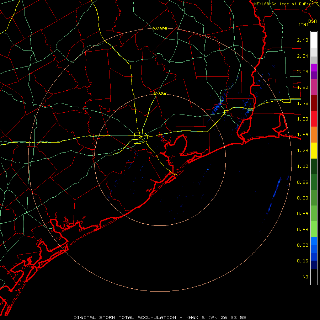Select the 0.80 legend value

pyautogui.click(x=303, y=198)
